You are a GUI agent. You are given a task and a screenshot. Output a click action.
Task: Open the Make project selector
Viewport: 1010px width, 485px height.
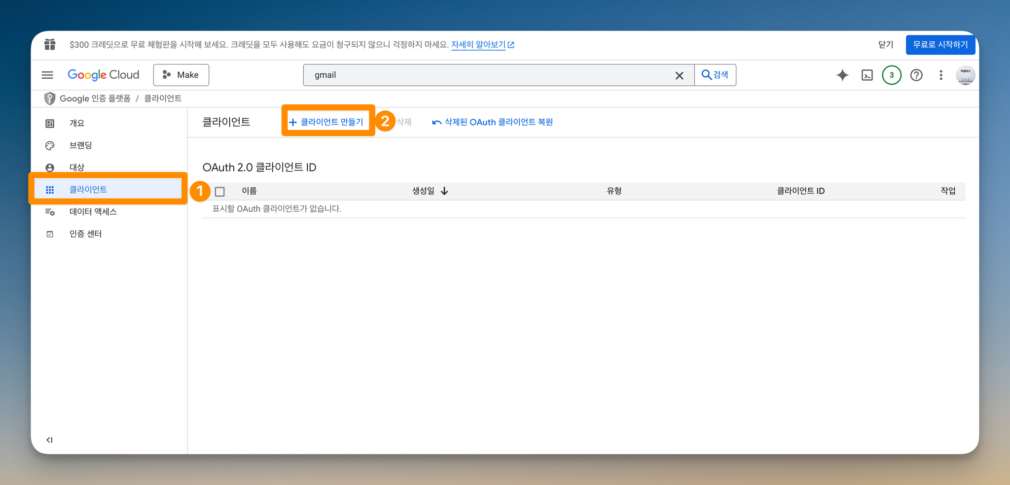[x=181, y=75]
